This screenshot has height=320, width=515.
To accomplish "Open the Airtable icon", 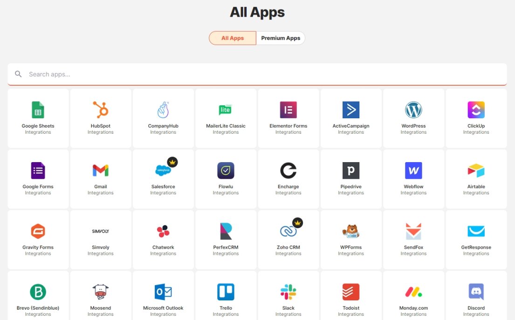I will click(476, 170).
